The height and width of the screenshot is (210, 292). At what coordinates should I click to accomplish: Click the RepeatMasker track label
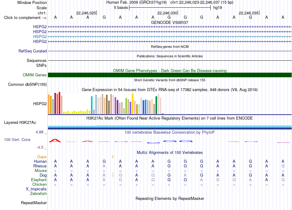[34, 203]
